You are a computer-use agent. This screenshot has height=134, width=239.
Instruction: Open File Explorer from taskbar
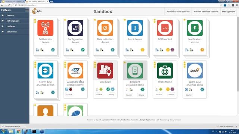11,131
